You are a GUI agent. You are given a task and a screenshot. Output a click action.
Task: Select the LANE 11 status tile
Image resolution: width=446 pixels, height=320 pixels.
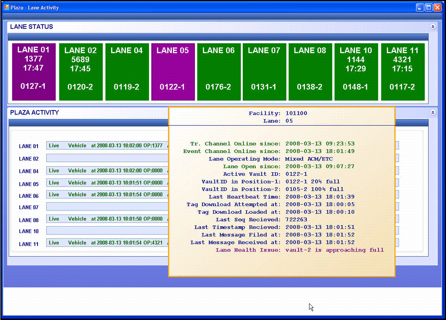click(403, 71)
